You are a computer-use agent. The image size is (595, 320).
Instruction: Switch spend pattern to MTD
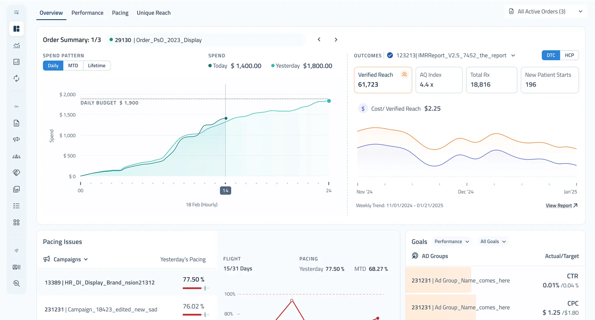click(x=73, y=66)
